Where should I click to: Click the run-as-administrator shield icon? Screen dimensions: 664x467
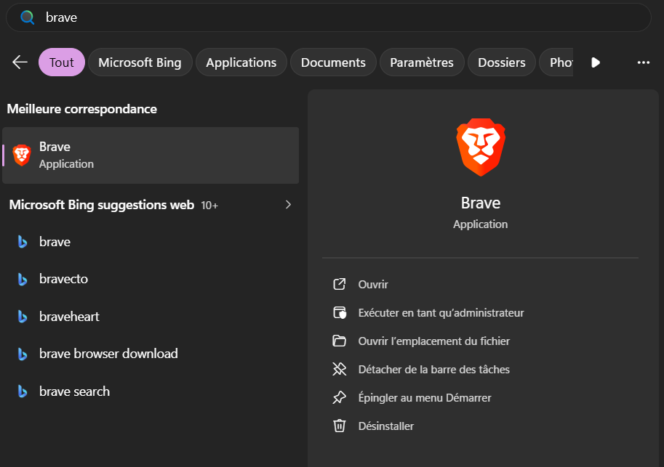(339, 312)
